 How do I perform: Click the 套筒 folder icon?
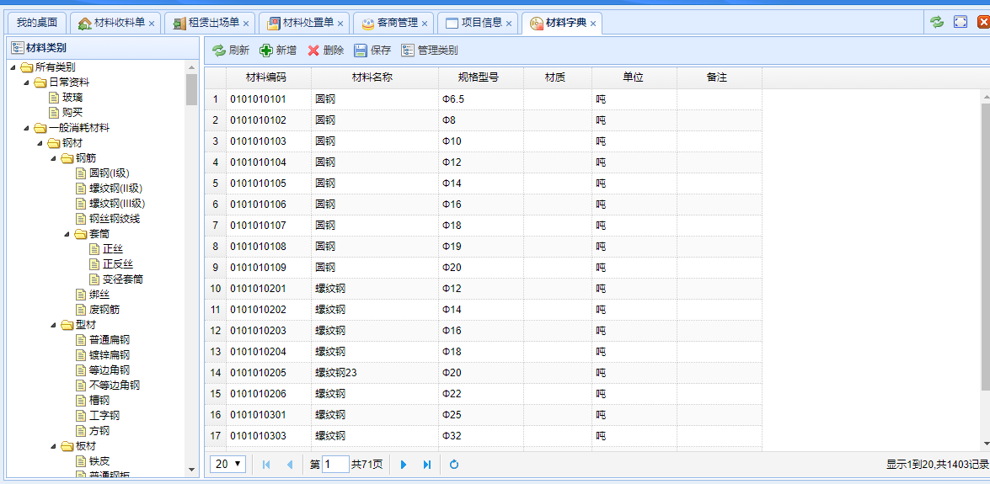click(81, 233)
